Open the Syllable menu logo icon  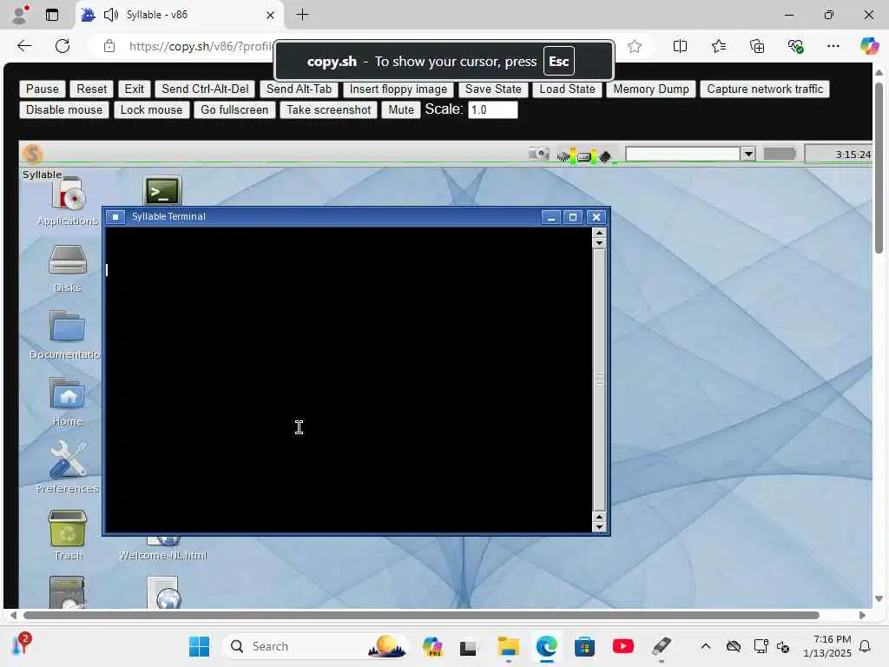32,154
